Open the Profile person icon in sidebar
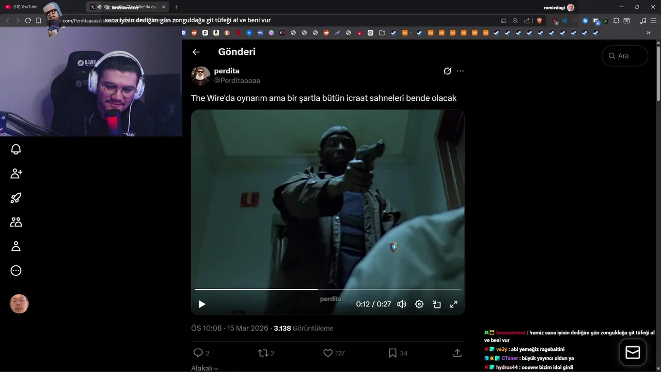 coord(16,246)
